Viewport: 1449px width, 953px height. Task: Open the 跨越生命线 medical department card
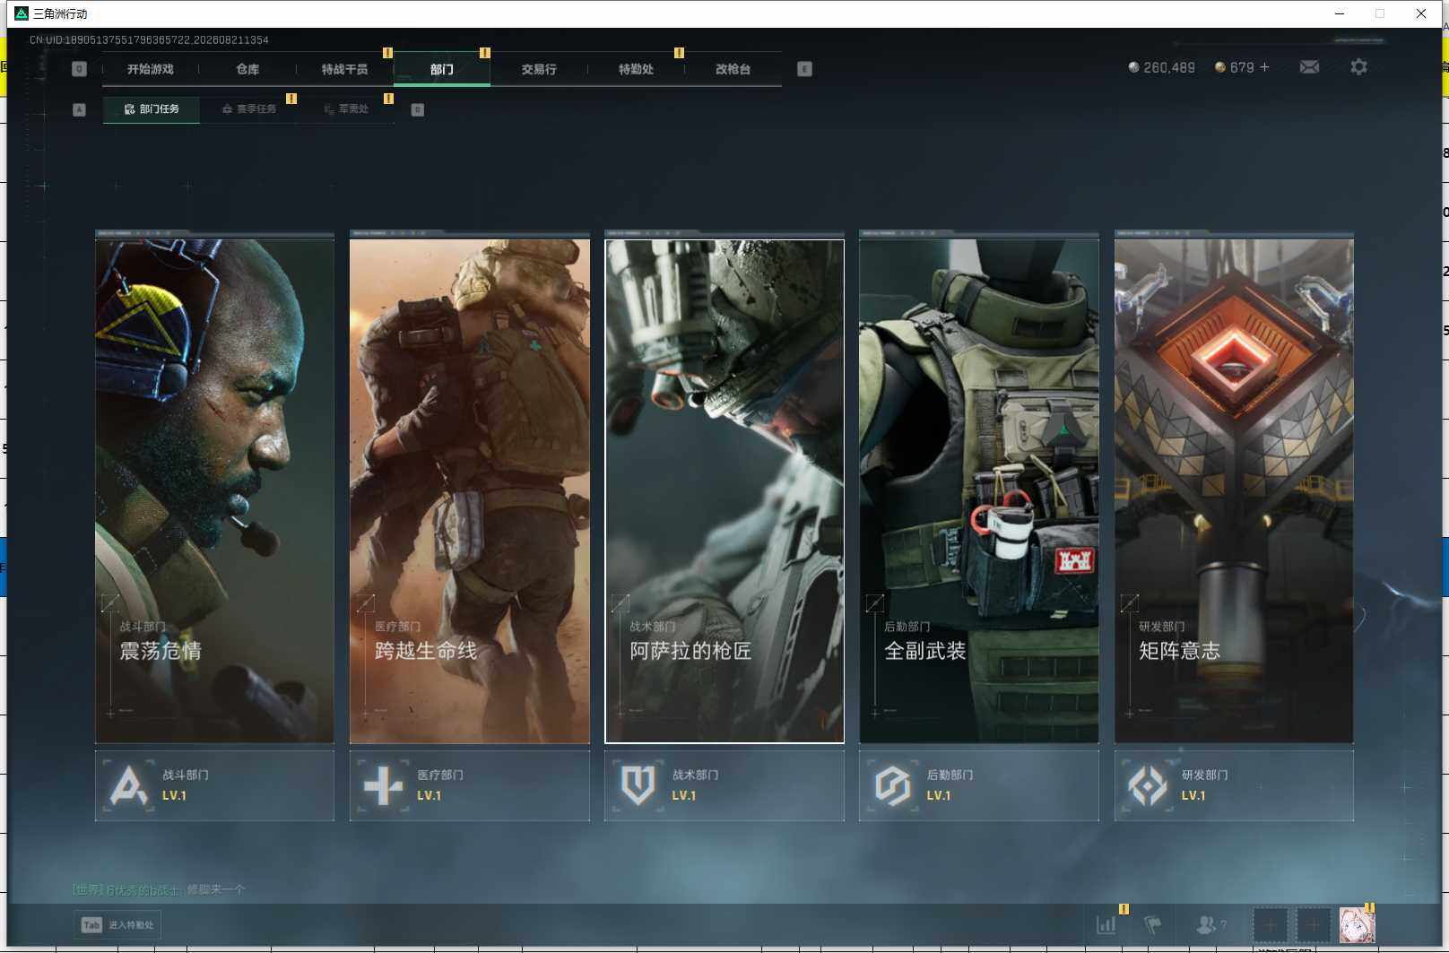(x=469, y=489)
